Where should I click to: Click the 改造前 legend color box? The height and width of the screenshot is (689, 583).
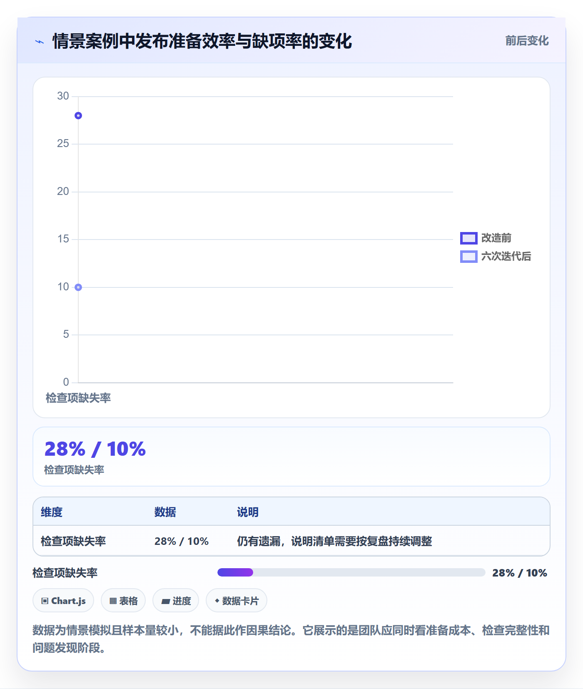point(468,238)
